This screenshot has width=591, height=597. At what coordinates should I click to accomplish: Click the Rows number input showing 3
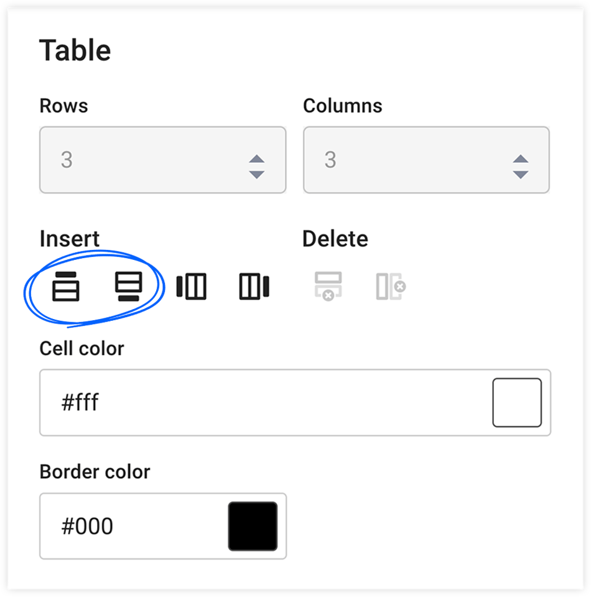coord(124,160)
